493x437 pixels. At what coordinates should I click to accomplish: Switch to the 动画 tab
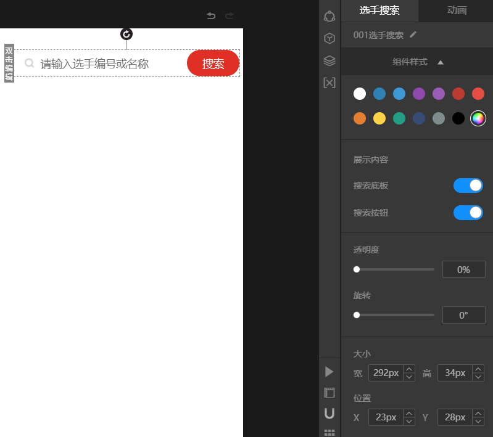click(x=457, y=10)
